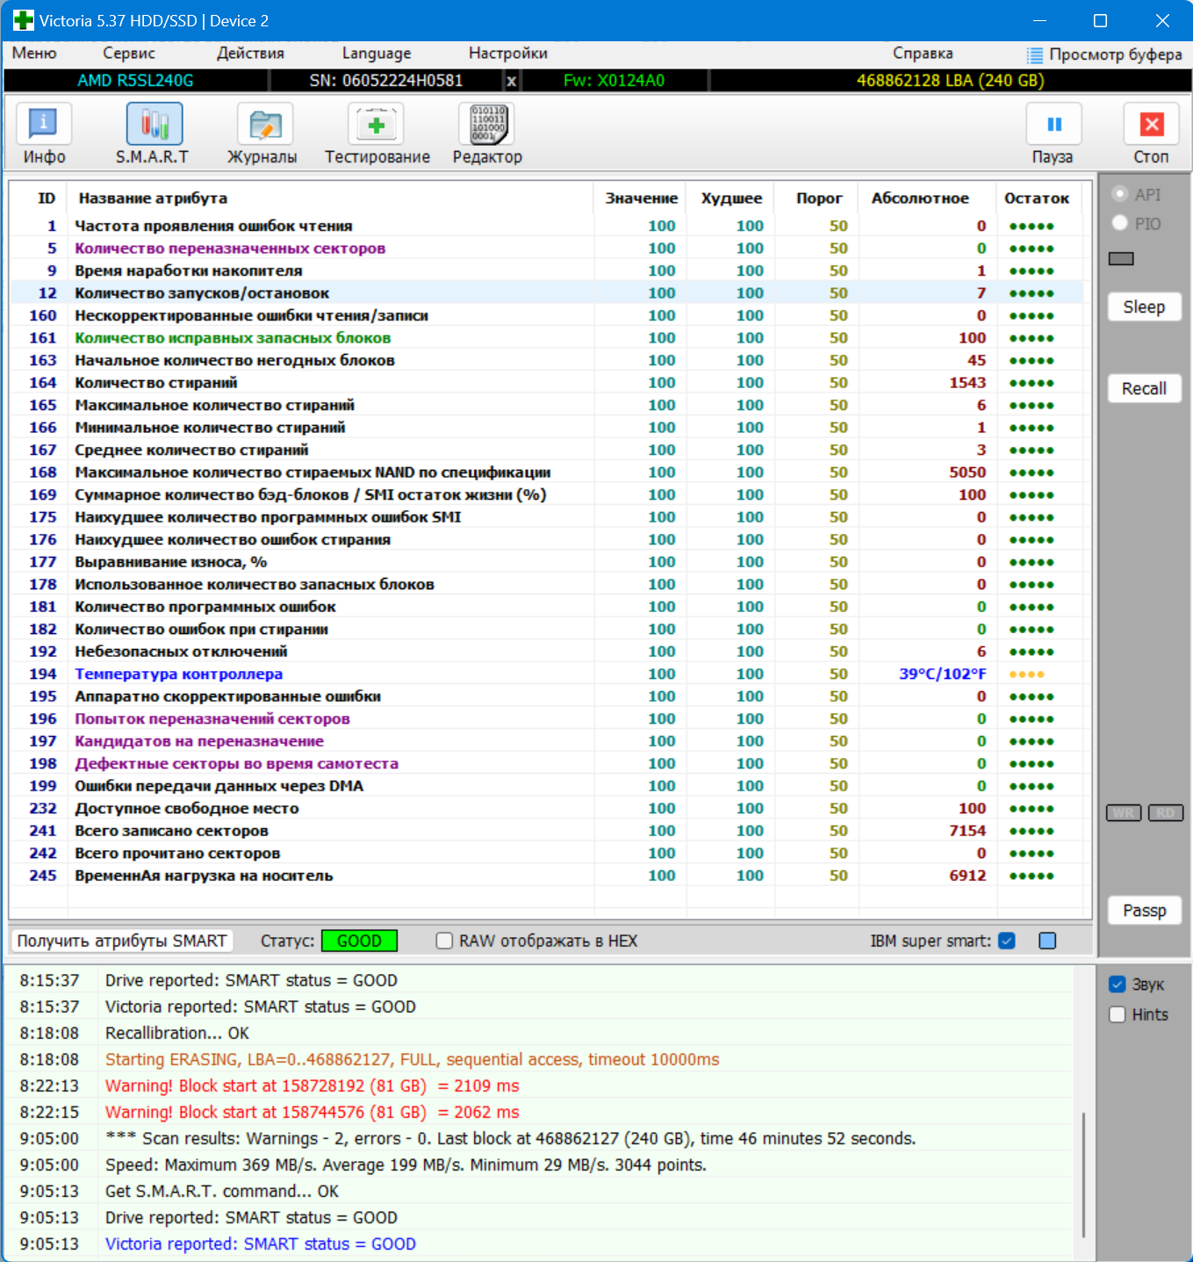This screenshot has width=1193, height=1262.
Task: Click the Просмотр буфера link
Action: pyautogui.click(x=1115, y=54)
